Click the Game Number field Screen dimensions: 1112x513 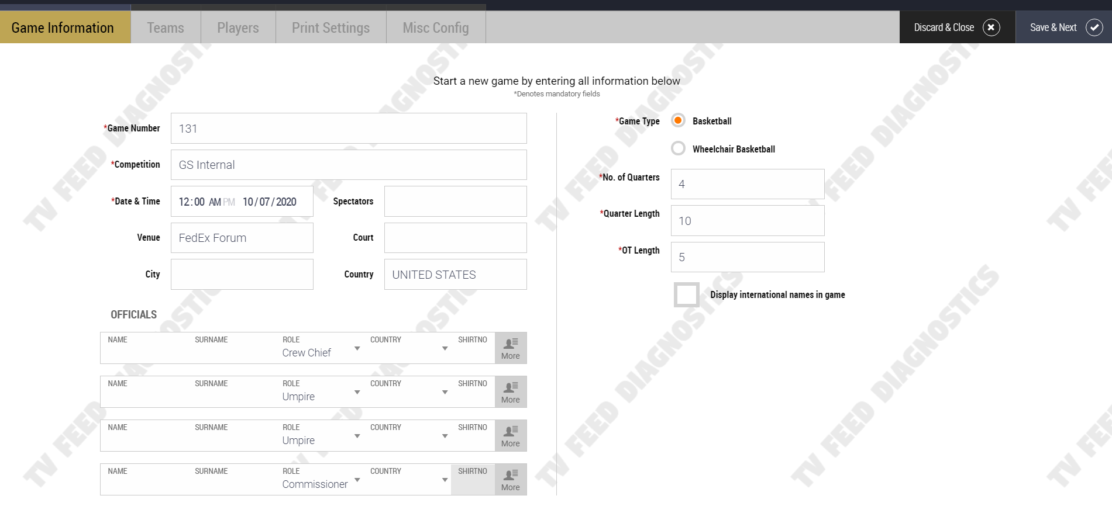point(349,129)
